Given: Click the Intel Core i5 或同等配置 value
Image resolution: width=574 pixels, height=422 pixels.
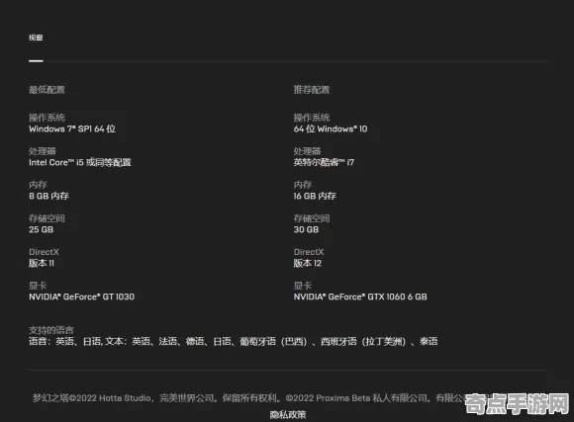Looking at the screenshot, I should click(80, 162).
